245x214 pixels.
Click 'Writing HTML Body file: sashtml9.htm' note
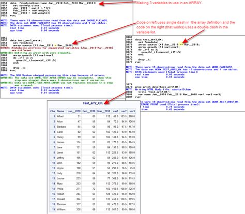click(x=158, y=89)
